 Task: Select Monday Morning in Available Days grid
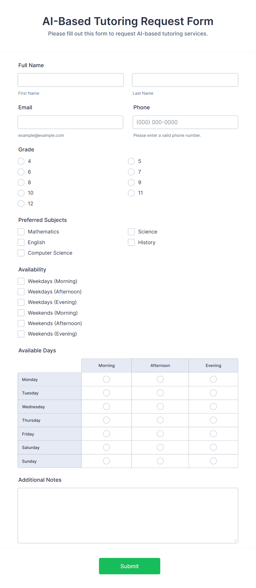click(x=106, y=379)
